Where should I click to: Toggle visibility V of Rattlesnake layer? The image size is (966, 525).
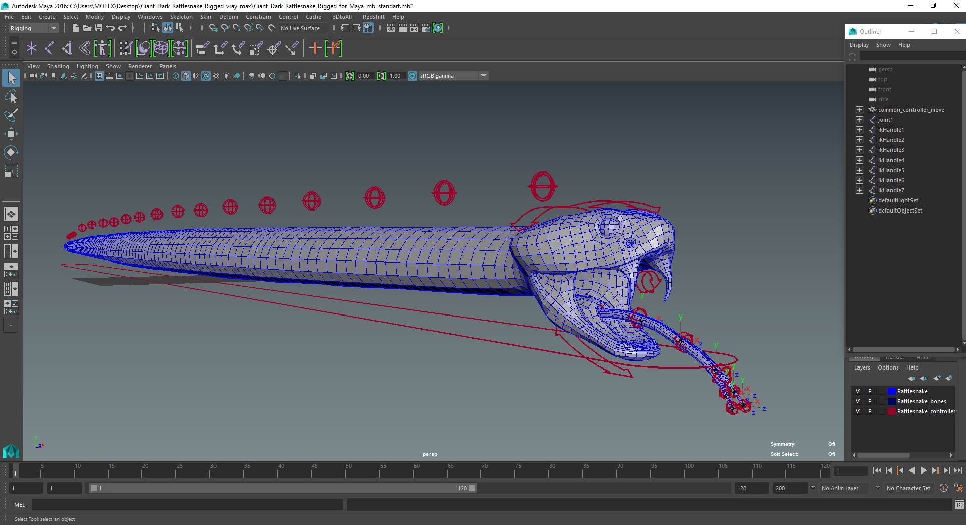coord(857,391)
